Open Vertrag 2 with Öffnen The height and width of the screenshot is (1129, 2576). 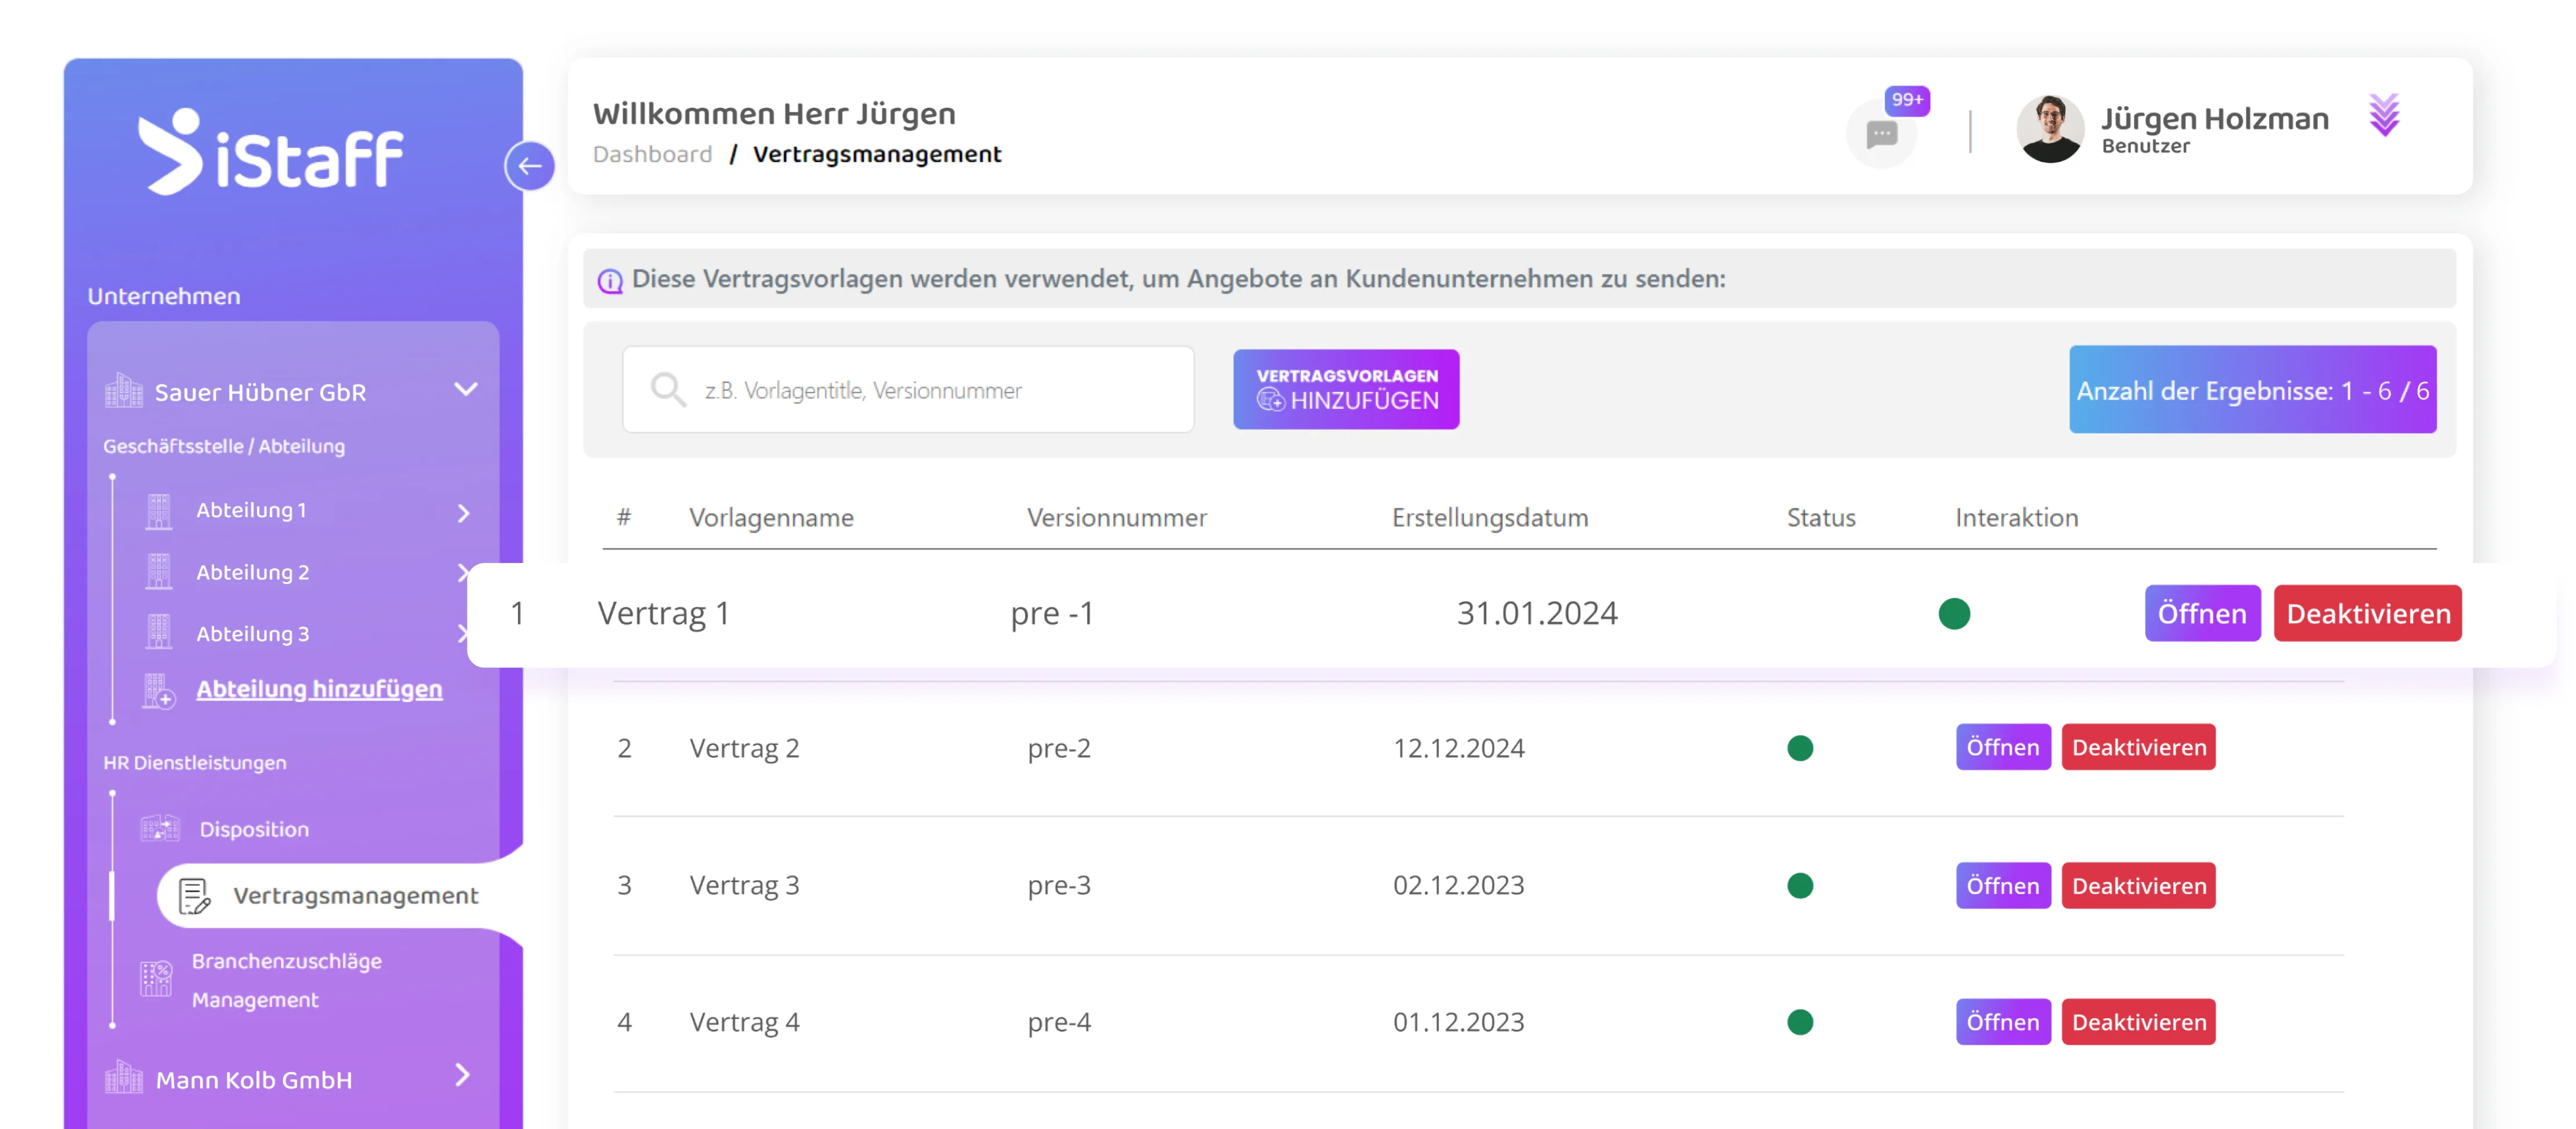click(2002, 747)
